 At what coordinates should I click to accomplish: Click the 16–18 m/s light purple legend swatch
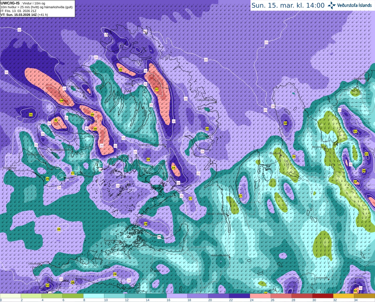[177, 296]
